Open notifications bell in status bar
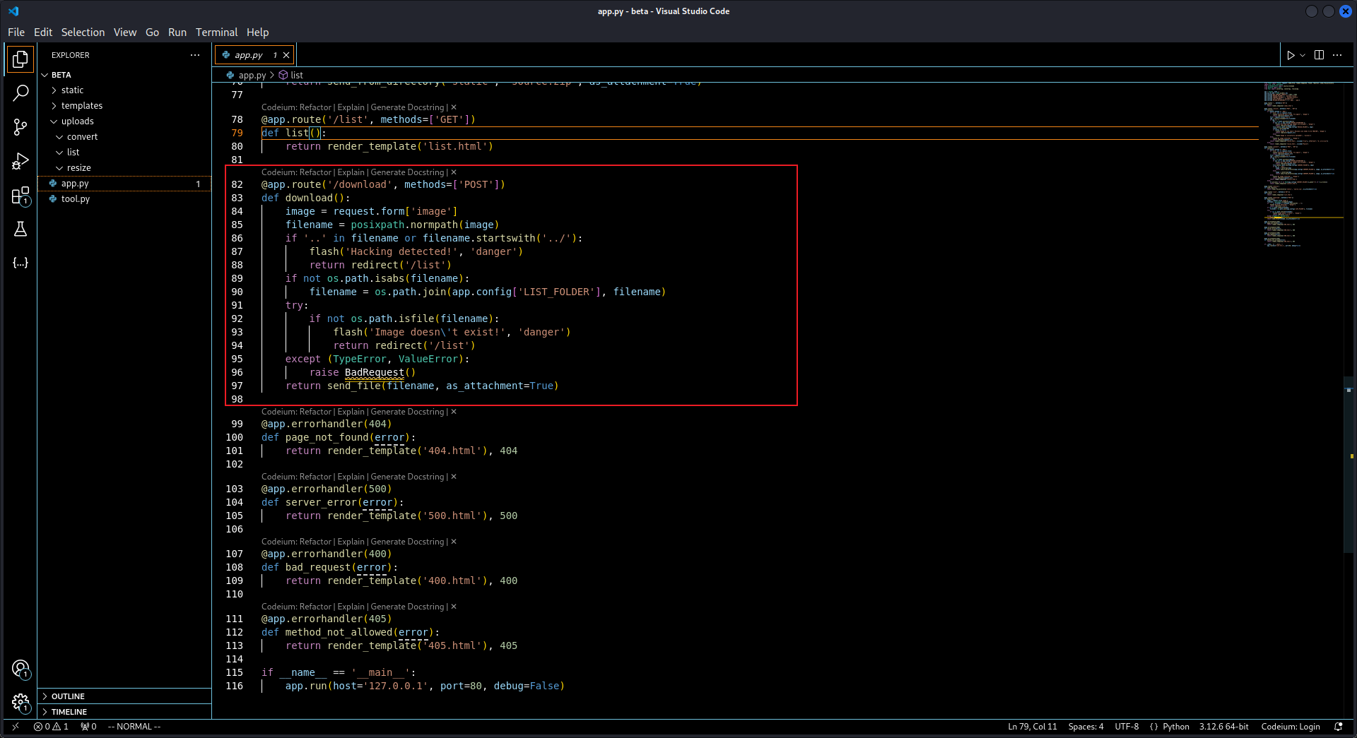The height and width of the screenshot is (738, 1357). [x=1338, y=727]
